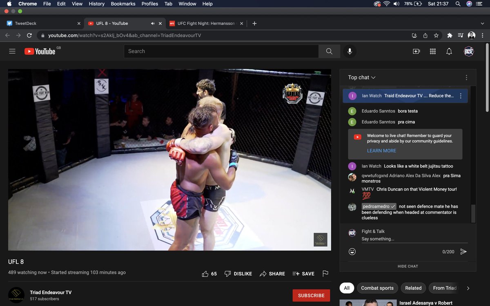Open the Chrome tab search chevron
This screenshot has height=306, width=490.
coord(483,24)
